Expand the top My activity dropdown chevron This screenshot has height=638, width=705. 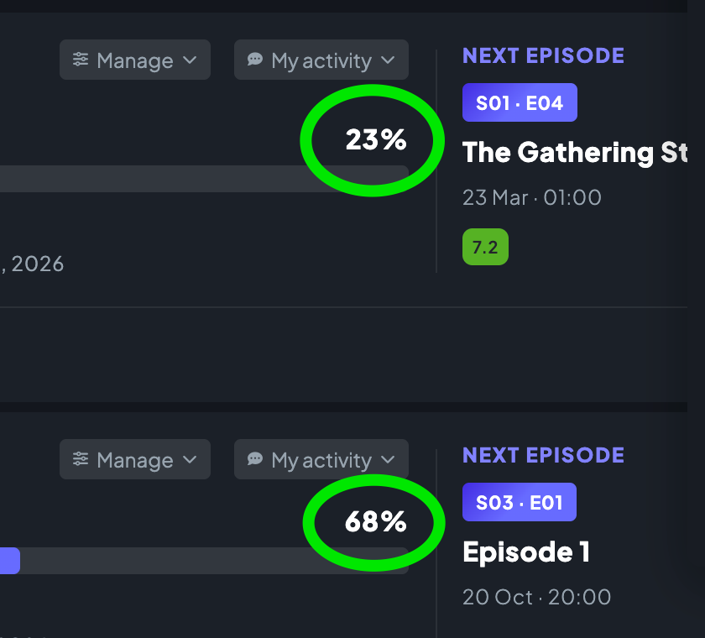click(388, 60)
